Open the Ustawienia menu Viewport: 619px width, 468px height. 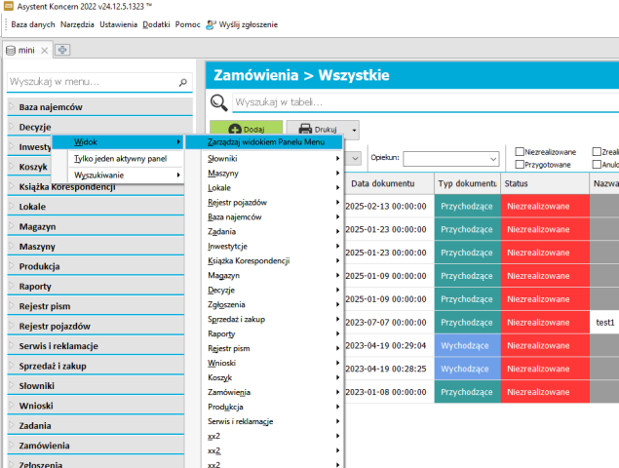[118, 24]
